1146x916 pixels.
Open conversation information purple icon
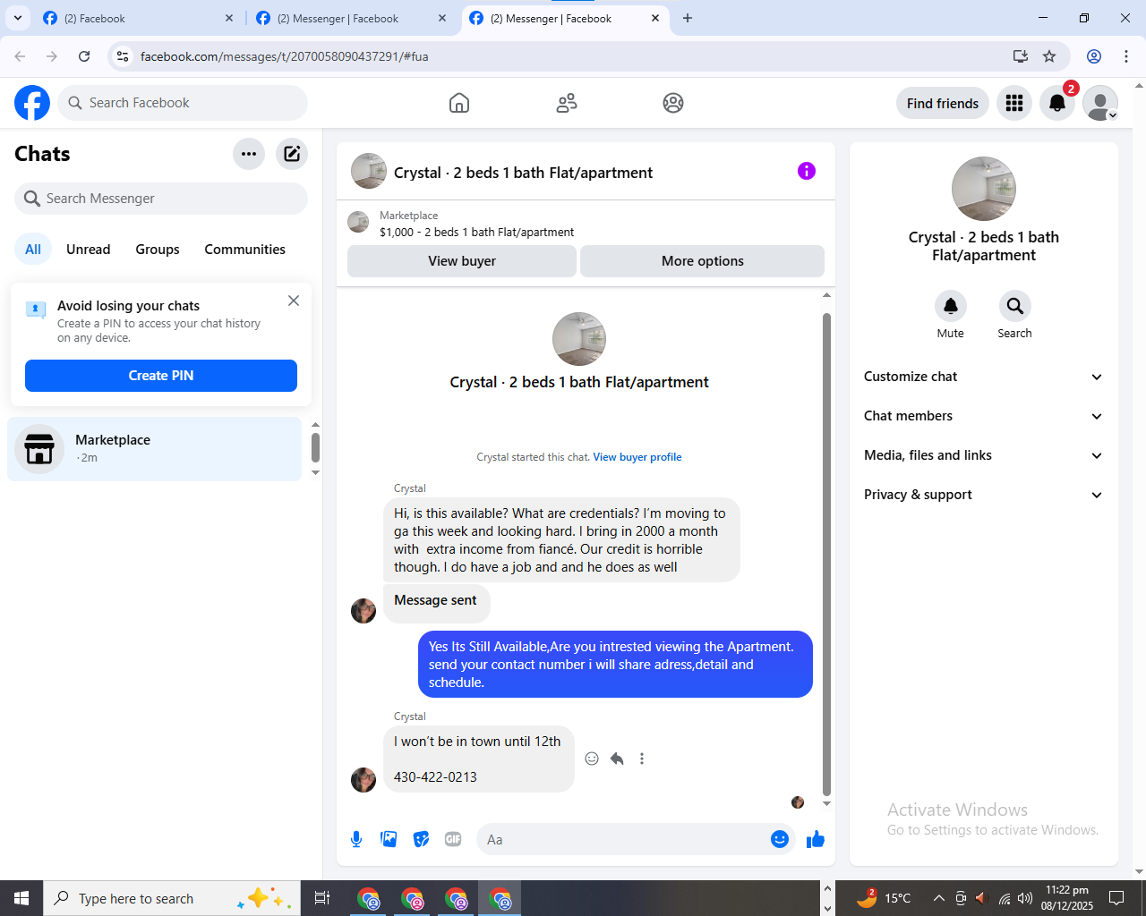tap(807, 171)
